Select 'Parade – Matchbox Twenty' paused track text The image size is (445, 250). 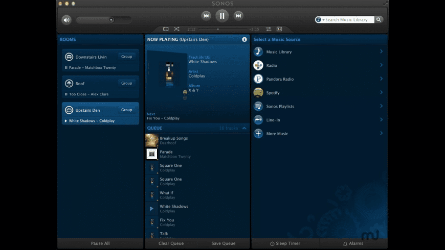(x=93, y=68)
